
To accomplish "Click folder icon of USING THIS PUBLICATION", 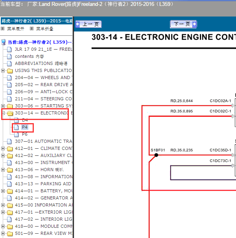I will (x=10, y=70).
